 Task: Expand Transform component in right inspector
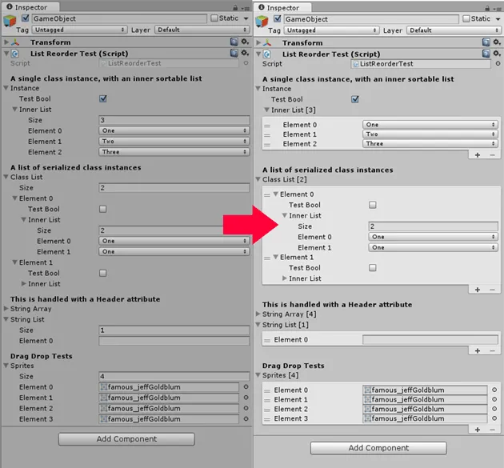pyautogui.click(x=258, y=42)
